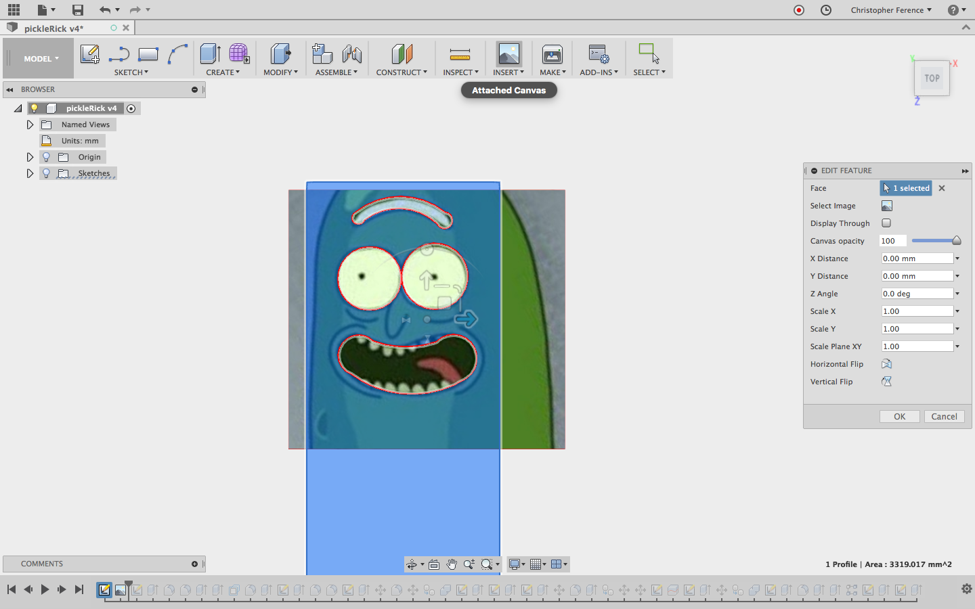The image size is (975, 609).
Task: Click the Select Image icon in Edit Feature
Action: [x=886, y=206]
